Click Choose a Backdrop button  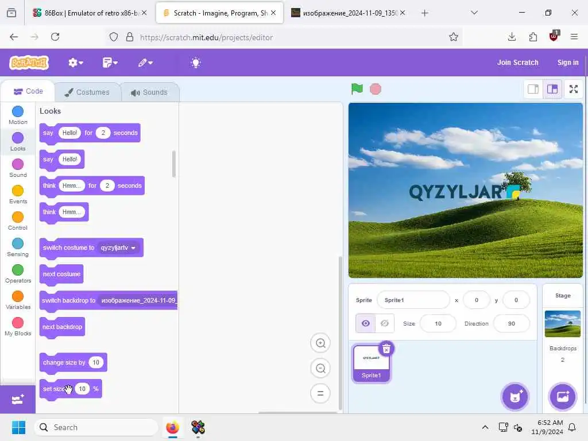pos(563,397)
